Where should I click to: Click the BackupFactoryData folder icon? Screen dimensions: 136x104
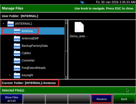click(x=17, y=46)
